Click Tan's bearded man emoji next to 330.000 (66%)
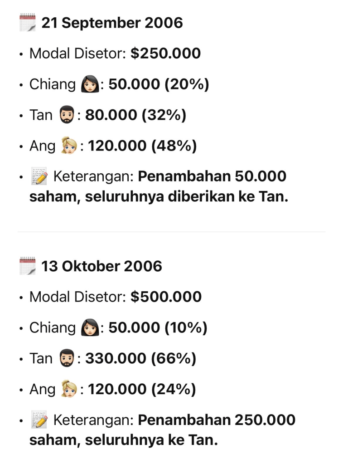Image resolution: width=343 pixels, height=464 pixels. coord(67,359)
